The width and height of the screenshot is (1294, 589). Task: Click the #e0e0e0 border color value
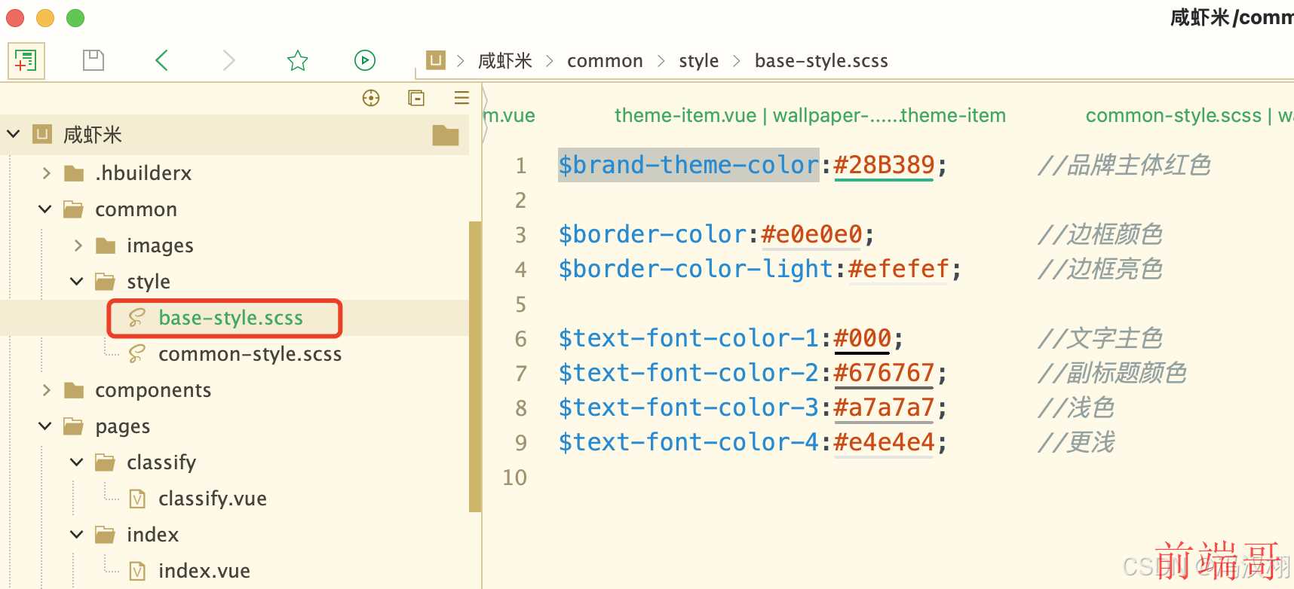[x=811, y=234]
